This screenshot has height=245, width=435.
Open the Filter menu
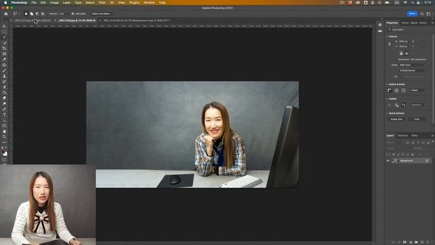tap(102, 3)
